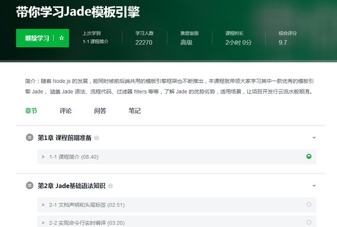Click the chapter icon beside 第2章
The height and width of the screenshot is (227, 337).
(30, 186)
